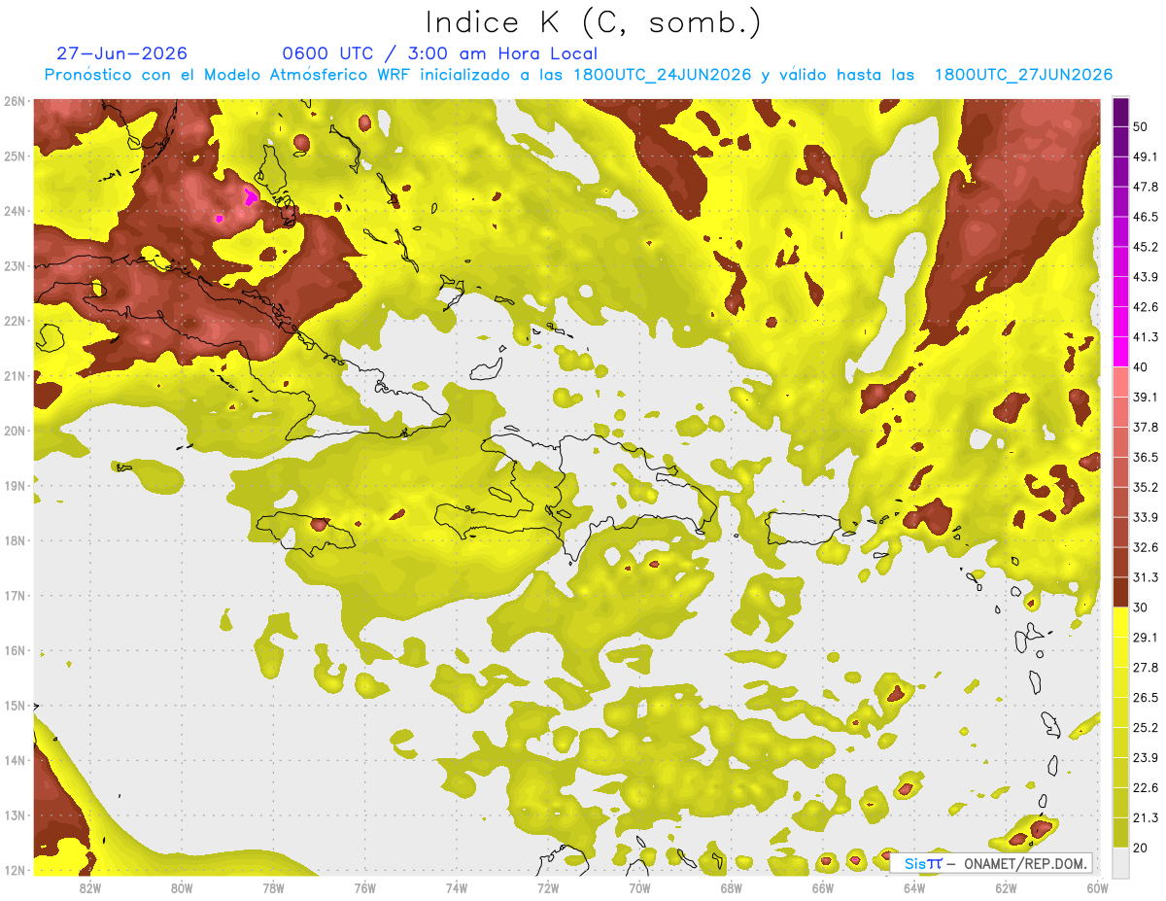This screenshot has height=901, width=1166.
Task: Click the colorbar value '29.1'
Action: [x=1145, y=637]
